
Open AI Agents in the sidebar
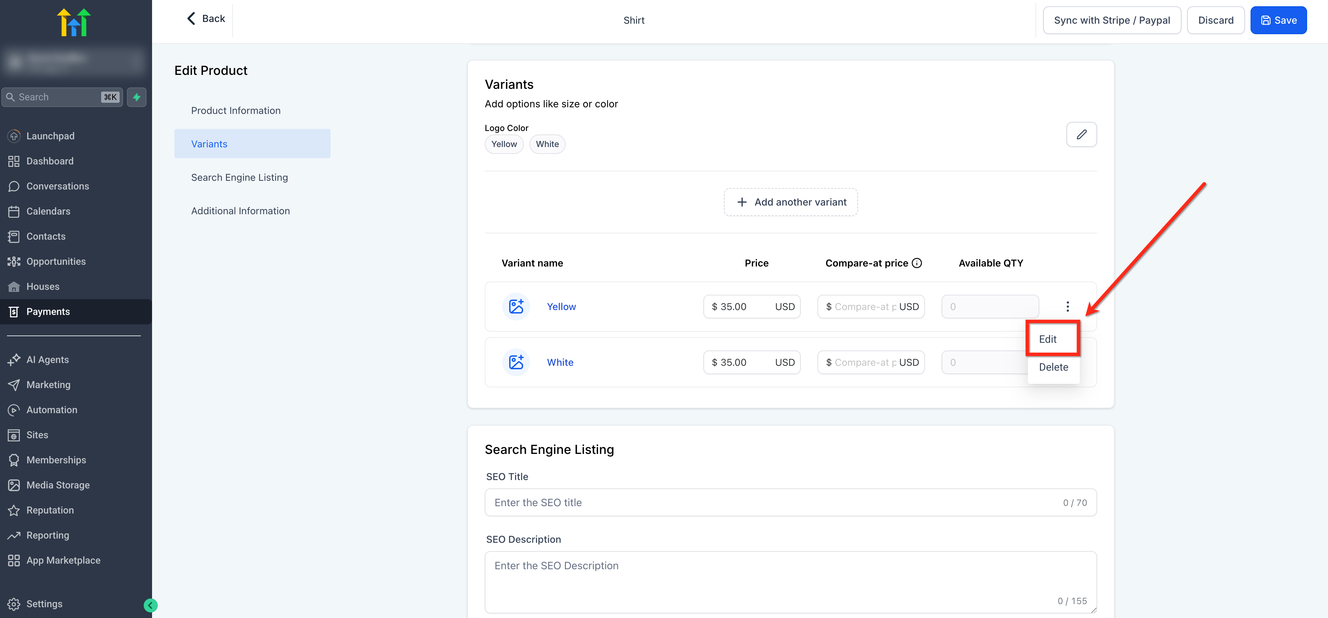47,360
